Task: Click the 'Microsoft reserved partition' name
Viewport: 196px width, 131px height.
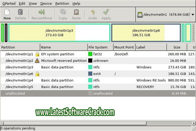Action: click(64, 61)
